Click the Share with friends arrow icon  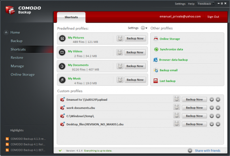pyautogui.click(x=190, y=151)
